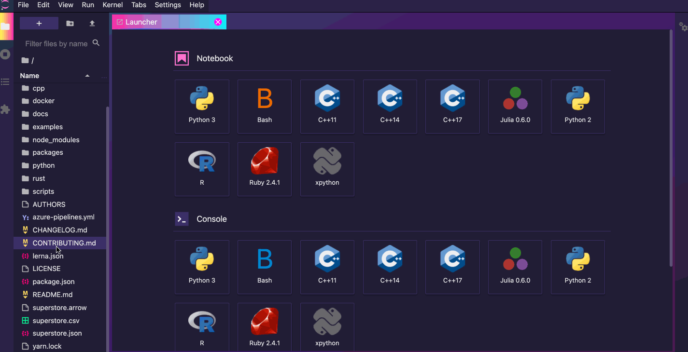Image resolution: width=688 pixels, height=352 pixels.
Task: Create a C++17 notebook
Action: click(x=452, y=107)
